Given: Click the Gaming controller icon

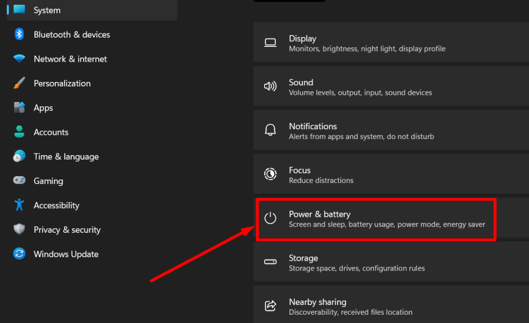Looking at the screenshot, I should pos(19,180).
